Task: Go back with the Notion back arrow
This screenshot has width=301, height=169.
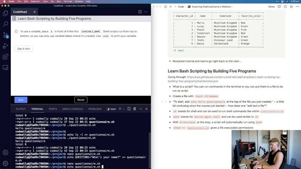Action: [171, 7]
